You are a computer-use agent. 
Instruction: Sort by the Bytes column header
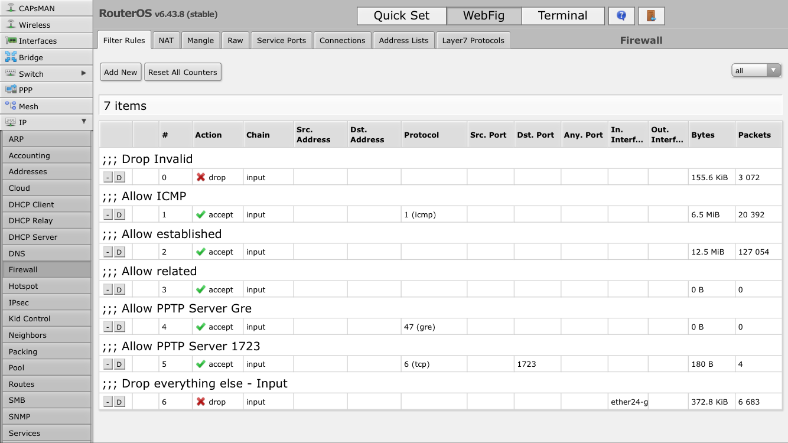(x=712, y=135)
